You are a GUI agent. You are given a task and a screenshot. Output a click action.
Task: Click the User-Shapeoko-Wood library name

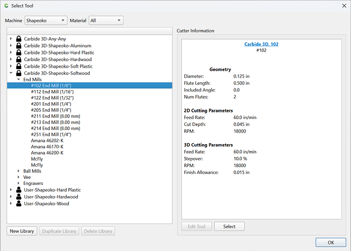pos(47,204)
